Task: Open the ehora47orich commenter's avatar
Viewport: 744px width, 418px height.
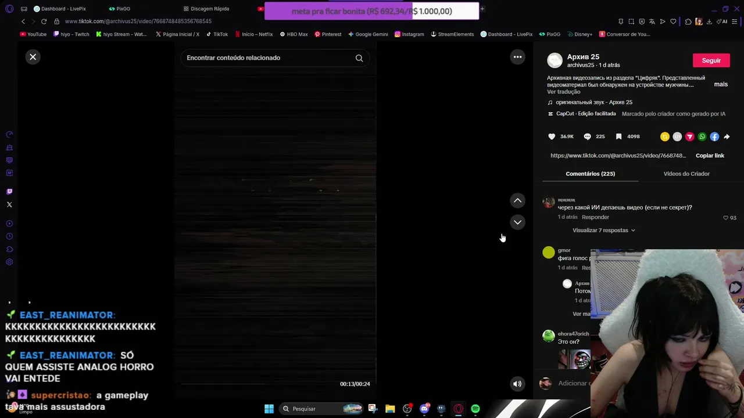Action: [549, 336]
